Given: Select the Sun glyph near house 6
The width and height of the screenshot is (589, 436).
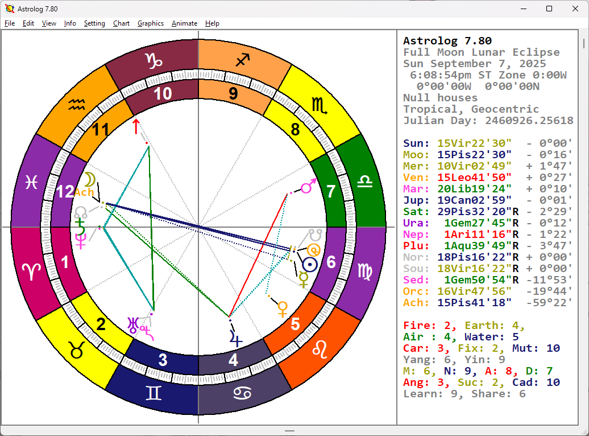Looking at the screenshot, I should click(x=309, y=264).
